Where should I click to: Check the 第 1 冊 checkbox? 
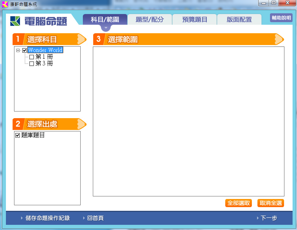[x=32, y=57]
